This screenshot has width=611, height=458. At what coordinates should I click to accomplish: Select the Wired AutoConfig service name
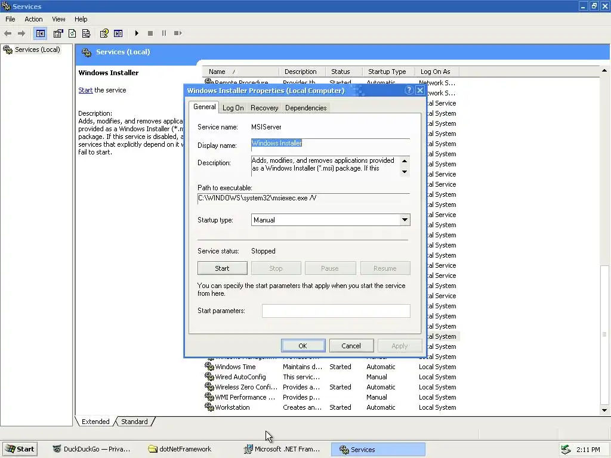point(240,377)
